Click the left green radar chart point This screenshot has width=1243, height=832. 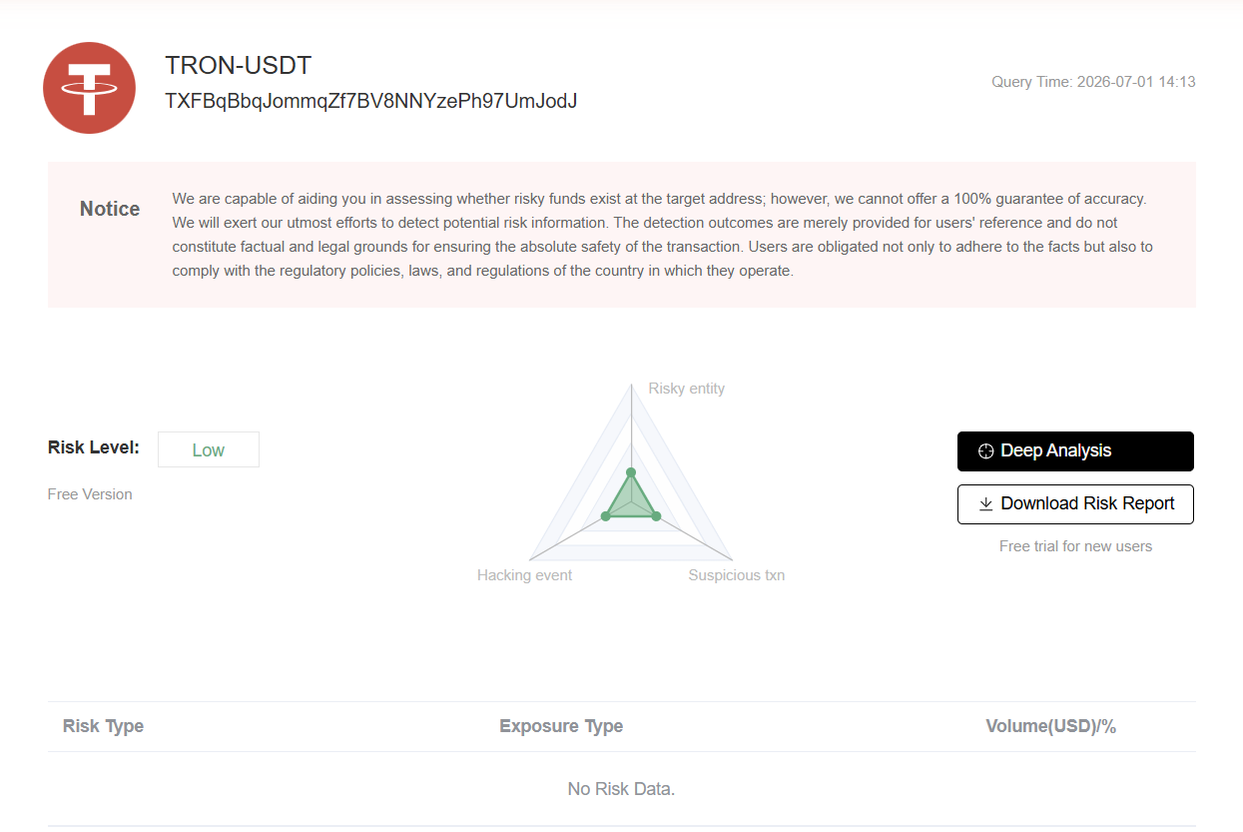coord(605,515)
